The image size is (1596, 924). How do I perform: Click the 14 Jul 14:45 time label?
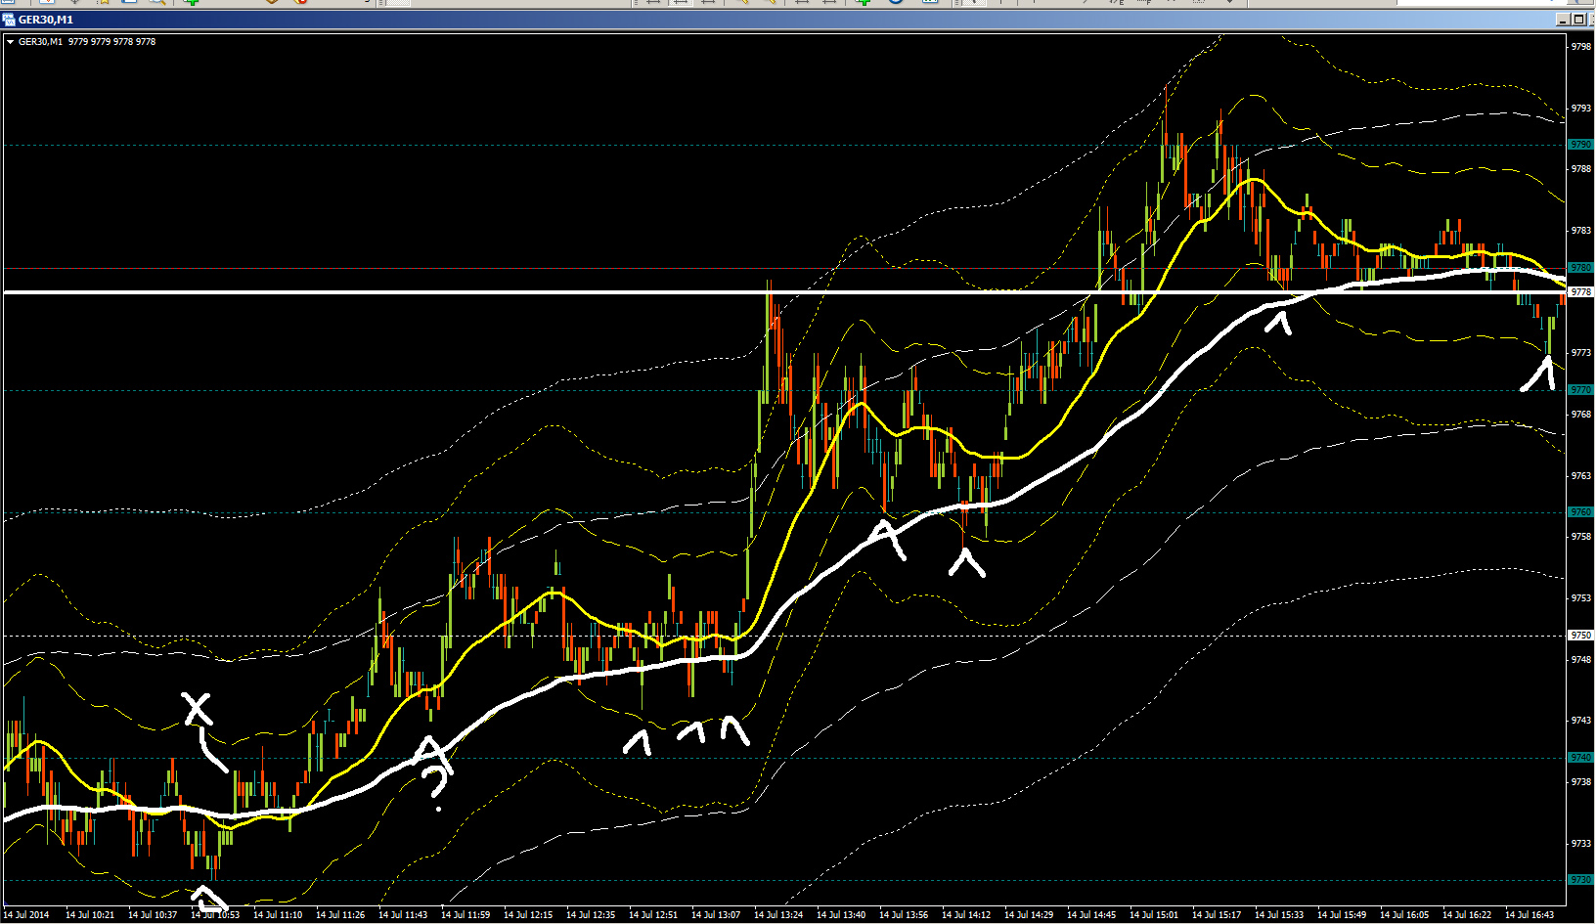(1091, 915)
